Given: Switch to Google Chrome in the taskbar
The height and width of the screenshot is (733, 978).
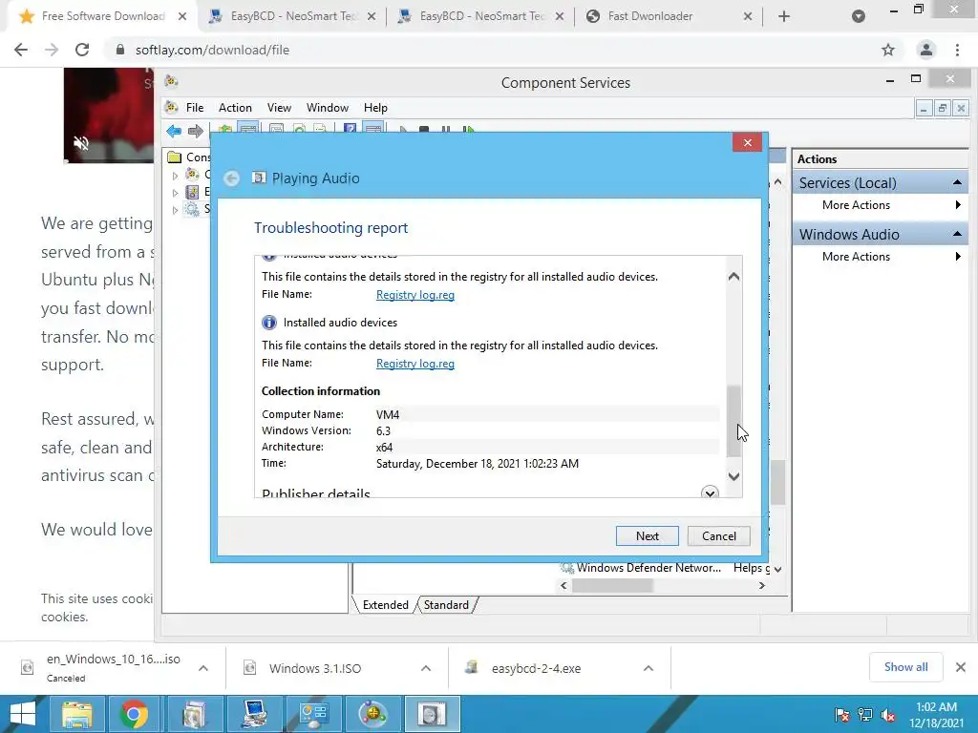Looking at the screenshot, I should (x=134, y=714).
